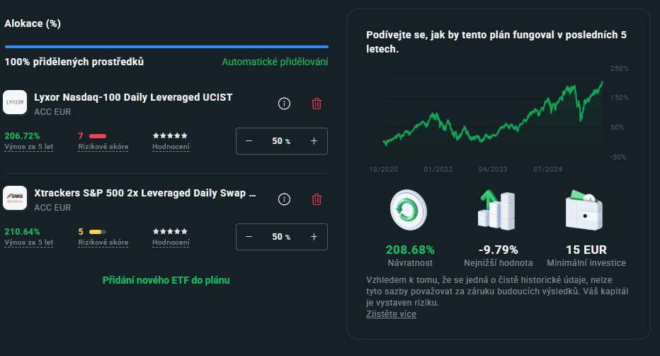The image size is (660, 356).
Task: Click info icon for Lyxor Nasdaq-100 ETF
Action: [x=285, y=104]
